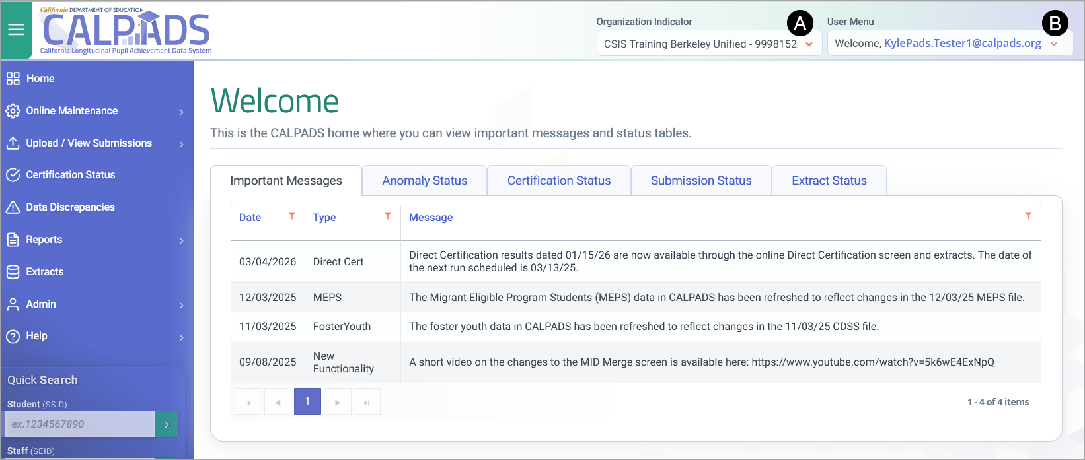Expand the Help submenu
This screenshot has height=460, width=1085.
pos(181,338)
